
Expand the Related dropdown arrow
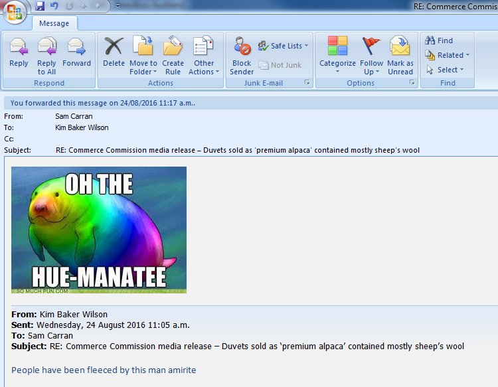tap(468, 55)
